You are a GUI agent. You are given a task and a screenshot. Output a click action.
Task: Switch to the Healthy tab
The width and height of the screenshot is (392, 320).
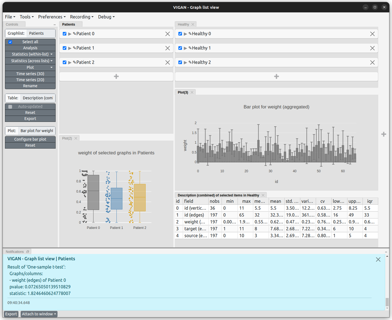click(183, 24)
